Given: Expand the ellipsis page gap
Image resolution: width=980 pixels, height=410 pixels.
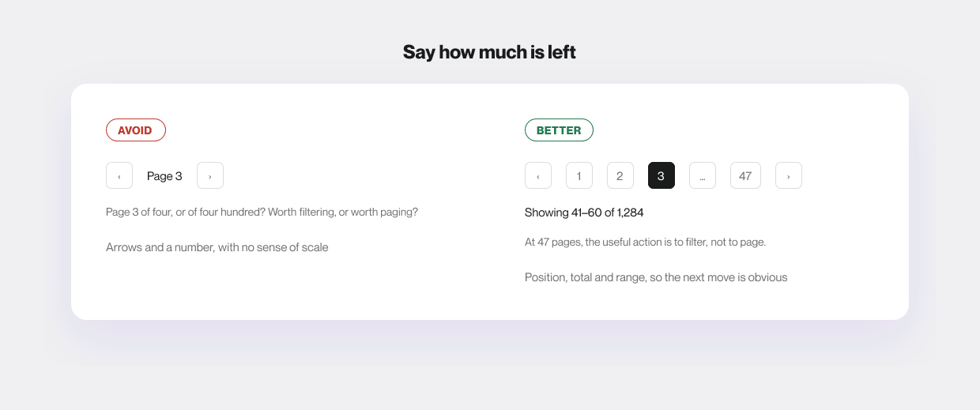Looking at the screenshot, I should 703,175.
